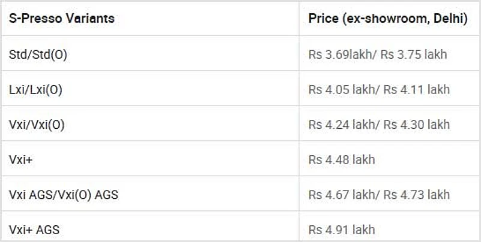Screen dimensions: 481x242
Task: Select the Vxi+ AGS variant cell
Action: pyautogui.click(x=34, y=229)
